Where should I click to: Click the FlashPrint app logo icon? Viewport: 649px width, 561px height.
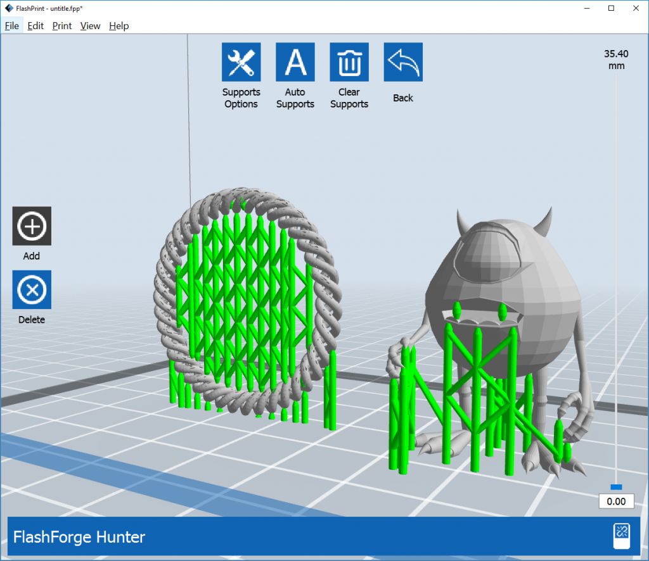coord(9,8)
